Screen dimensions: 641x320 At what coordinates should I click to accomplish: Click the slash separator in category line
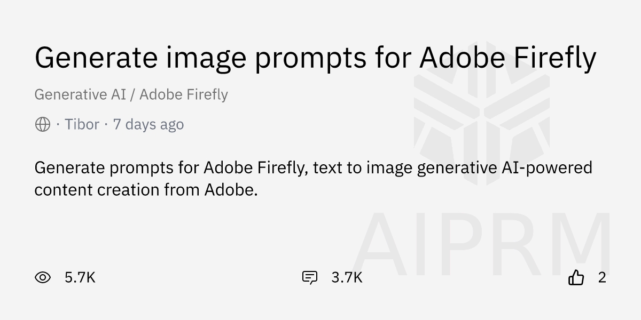coord(133,95)
